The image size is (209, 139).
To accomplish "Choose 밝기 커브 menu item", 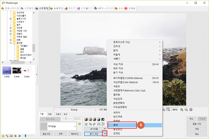I will 135,73.
